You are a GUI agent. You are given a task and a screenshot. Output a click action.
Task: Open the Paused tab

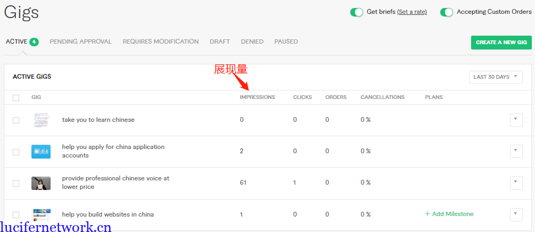point(286,42)
